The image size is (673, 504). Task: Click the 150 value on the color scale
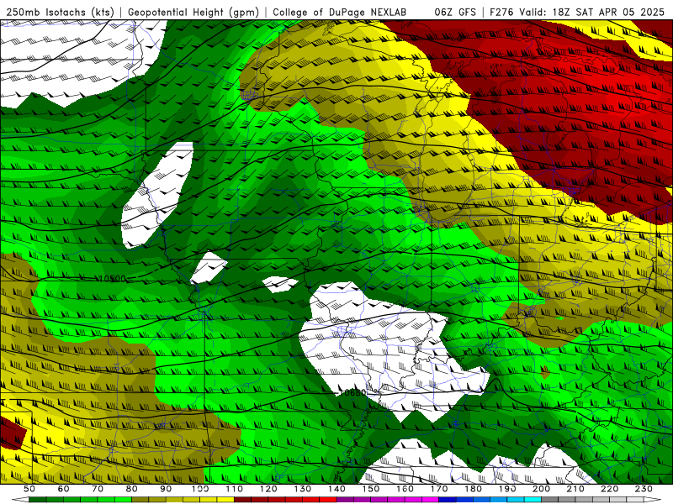coord(371,489)
